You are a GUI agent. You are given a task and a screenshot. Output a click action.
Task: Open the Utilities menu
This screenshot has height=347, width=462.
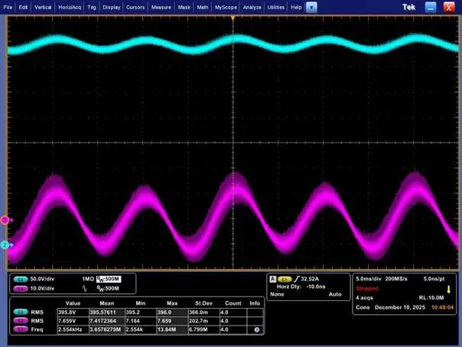275,6
